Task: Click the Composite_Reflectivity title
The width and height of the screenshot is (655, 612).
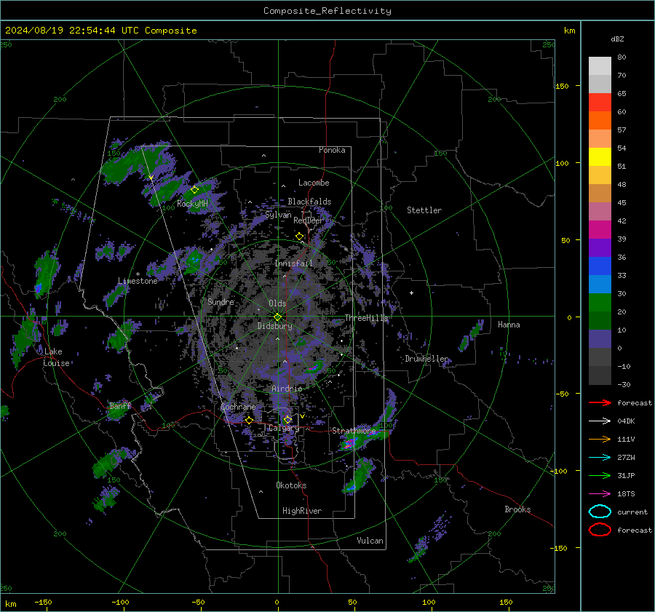Action: 327,11
